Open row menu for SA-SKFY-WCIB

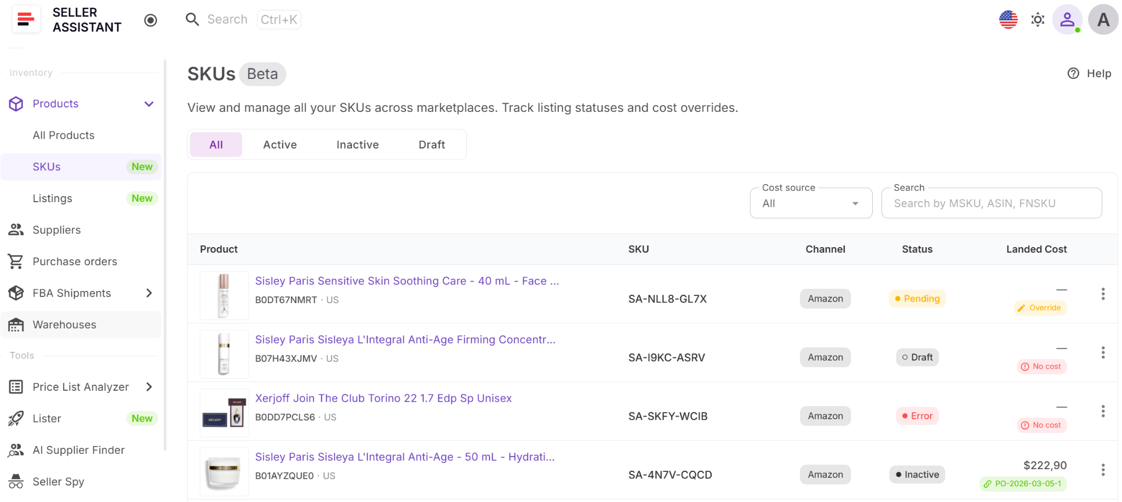point(1103,412)
